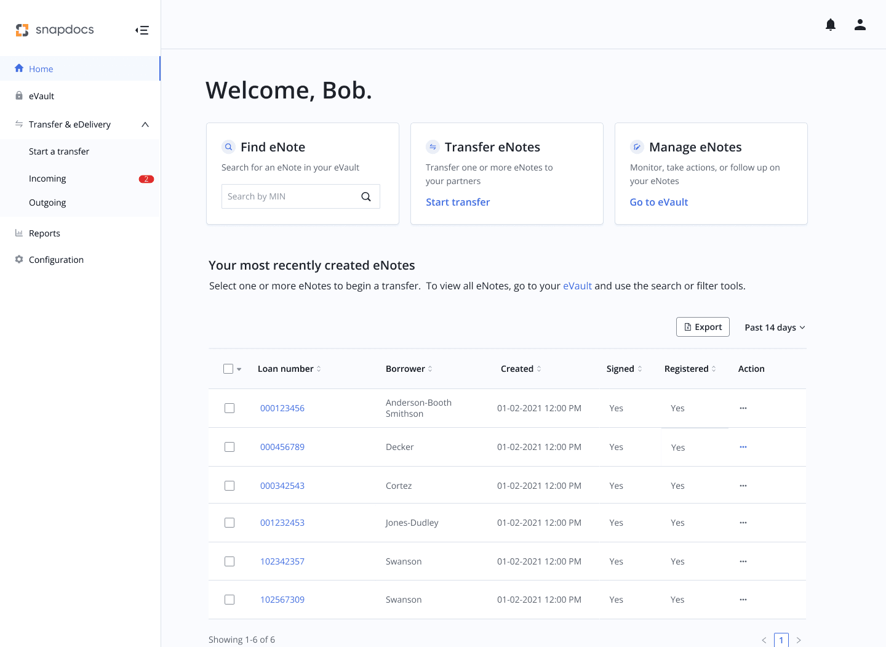
Task: Click the Home house icon
Action: (19, 68)
